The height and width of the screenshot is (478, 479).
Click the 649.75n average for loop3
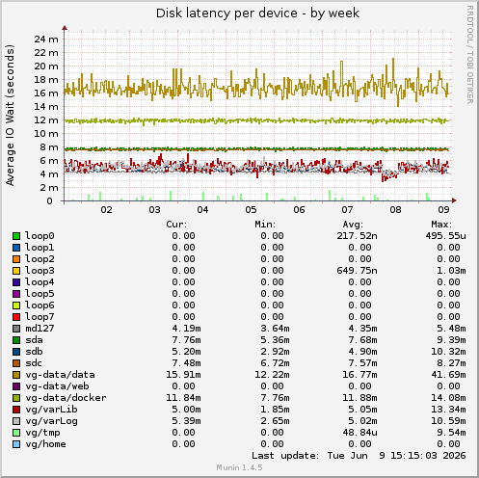(357, 271)
